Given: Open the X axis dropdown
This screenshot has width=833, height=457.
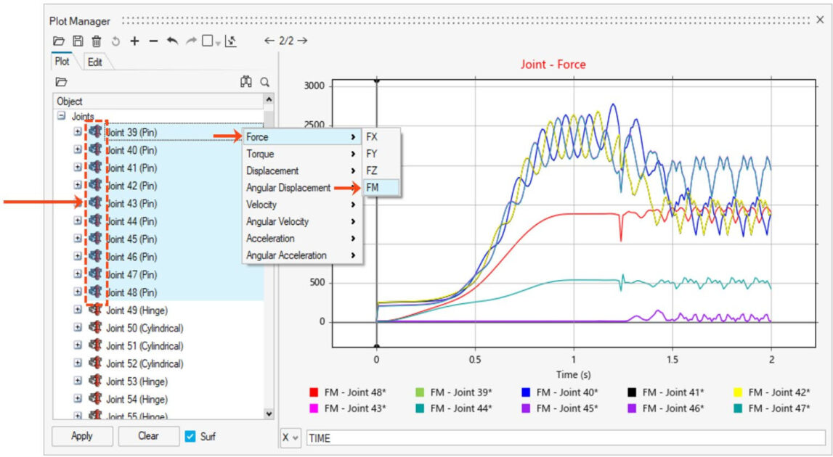Looking at the screenshot, I should pyautogui.click(x=290, y=437).
